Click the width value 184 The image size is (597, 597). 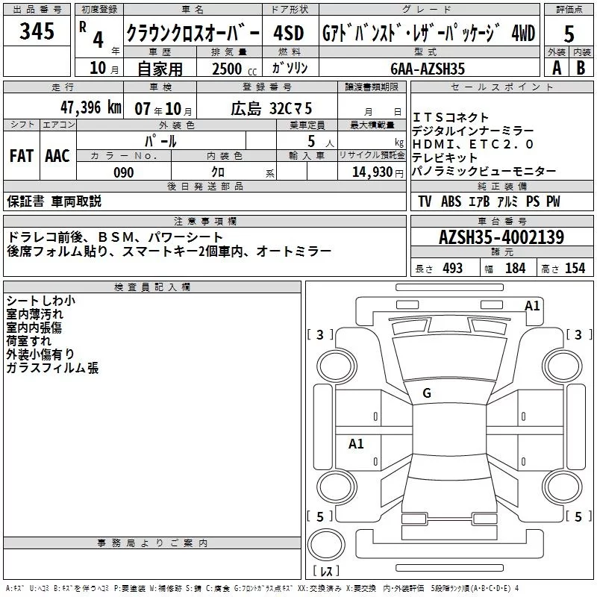point(515,268)
